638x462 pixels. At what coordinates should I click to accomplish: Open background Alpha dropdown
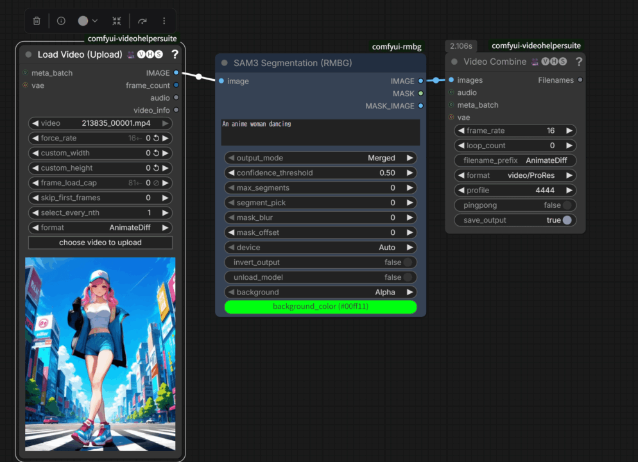click(321, 292)
